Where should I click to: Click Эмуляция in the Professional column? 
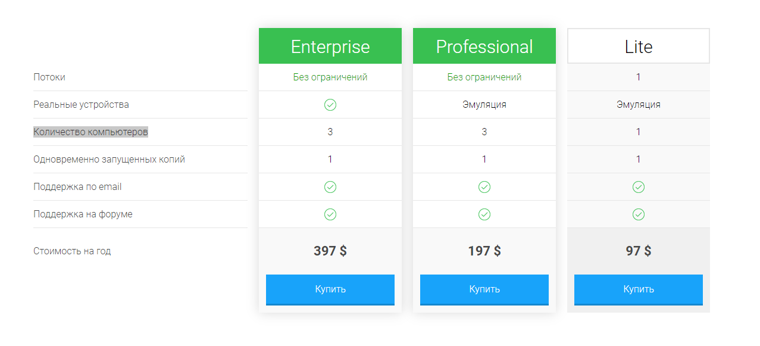pyautogui.click(x=484, y=105)
